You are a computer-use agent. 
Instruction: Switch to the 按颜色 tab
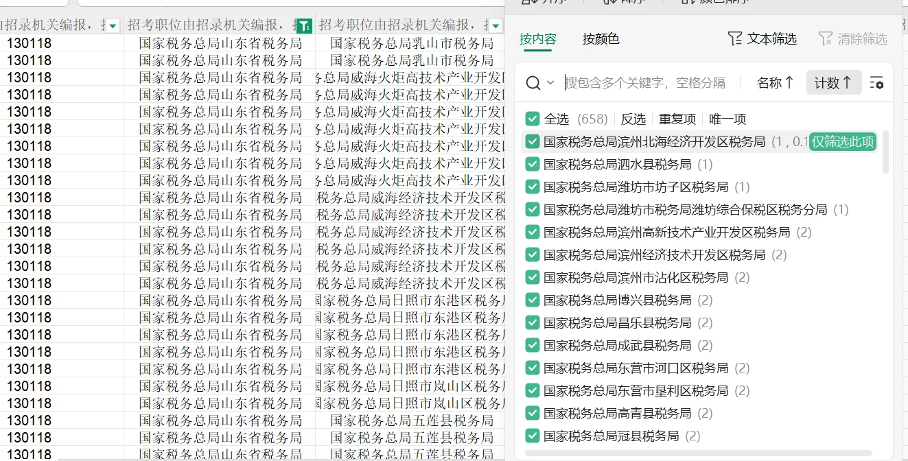(601, 39)
